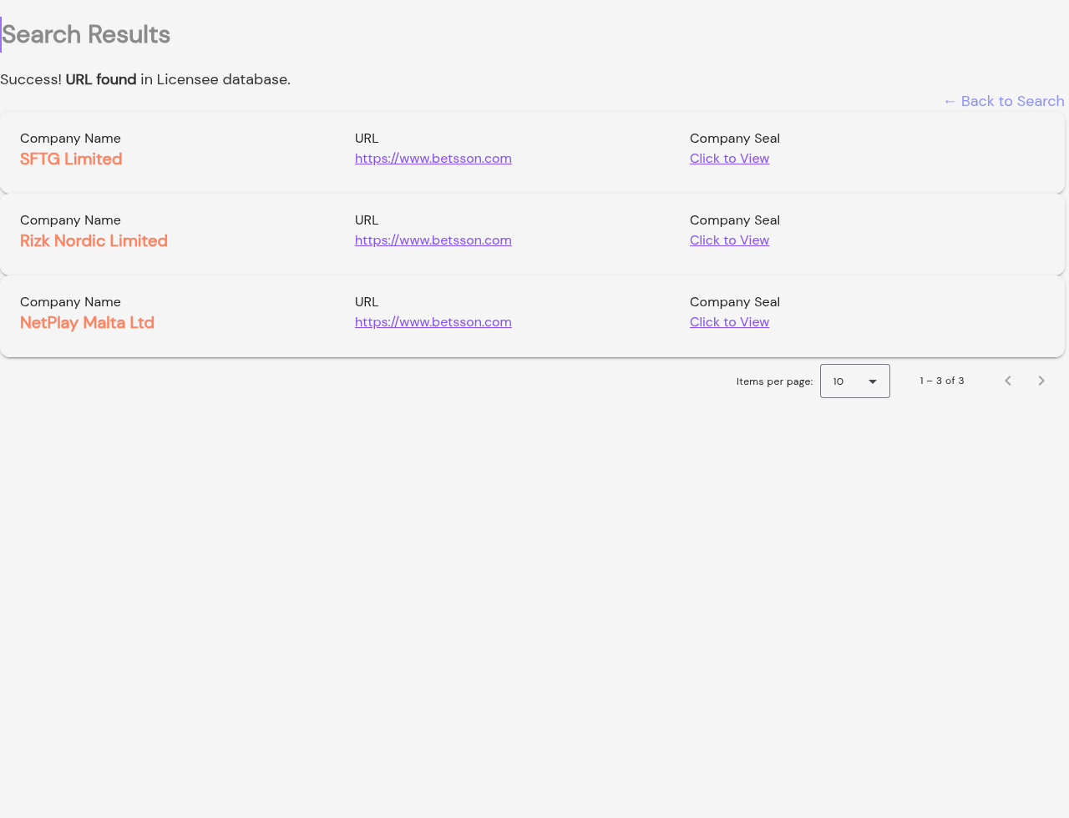Open betsson.com URL in NetPlay Malta Ltd row
Image resolution: width=1069 pixels, height=818 pixels.
click(433, 322)
